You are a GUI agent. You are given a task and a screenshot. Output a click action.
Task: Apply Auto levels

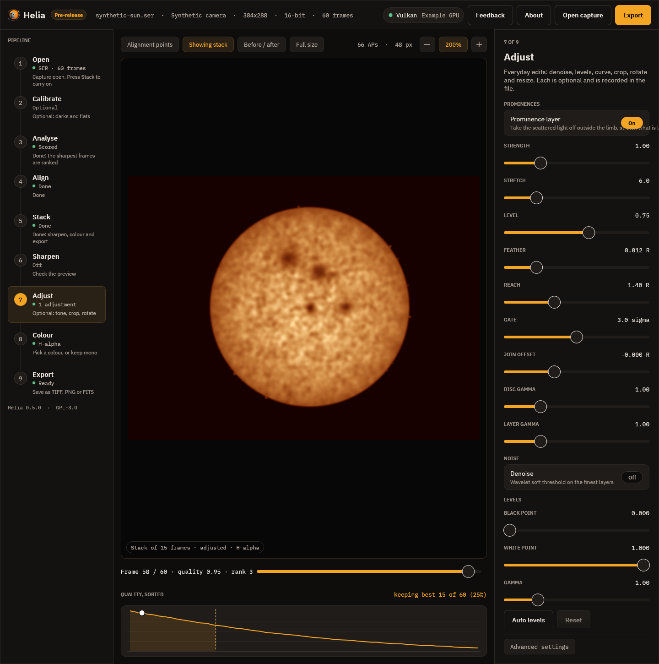528,619
